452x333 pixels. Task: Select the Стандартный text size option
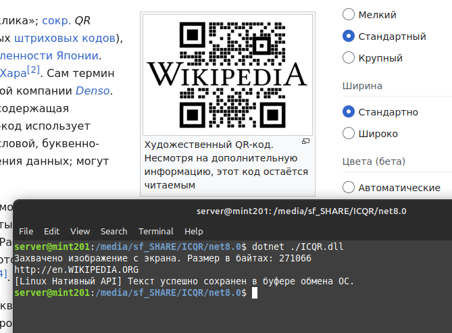pos(348,36)
